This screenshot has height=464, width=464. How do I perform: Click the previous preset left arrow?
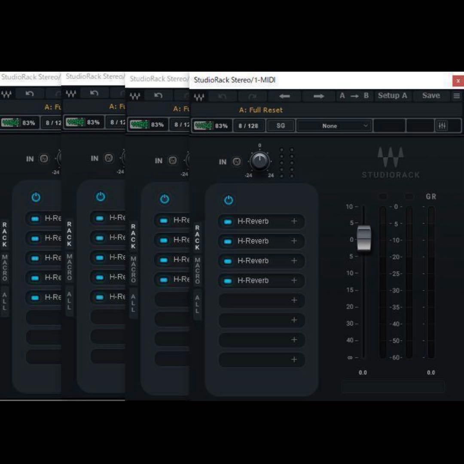(284, 96)
